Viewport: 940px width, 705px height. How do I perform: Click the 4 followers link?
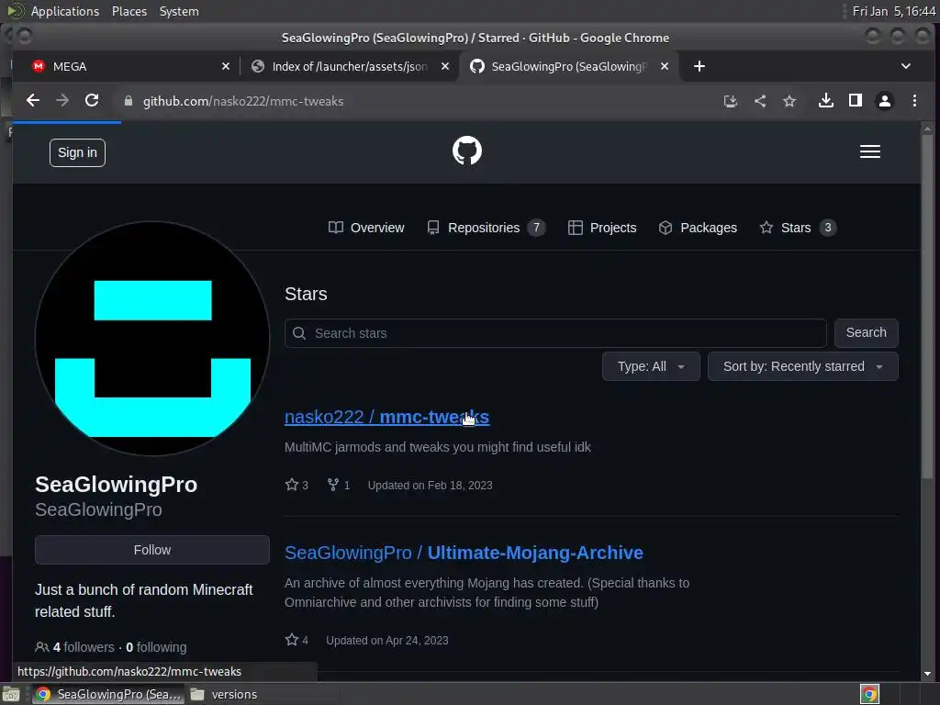[84, 647]
